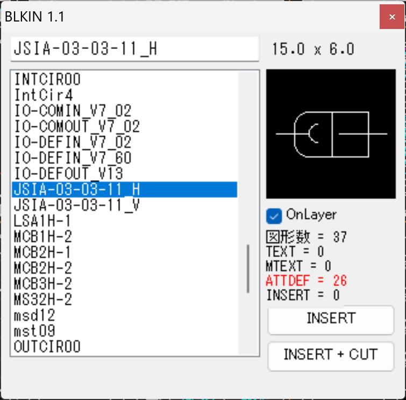The height and width of the screenshot is (400, 406).
Task: Select OUTCIR00 at the list bottom
Action: pyautogui.click(x=47, y=347)
